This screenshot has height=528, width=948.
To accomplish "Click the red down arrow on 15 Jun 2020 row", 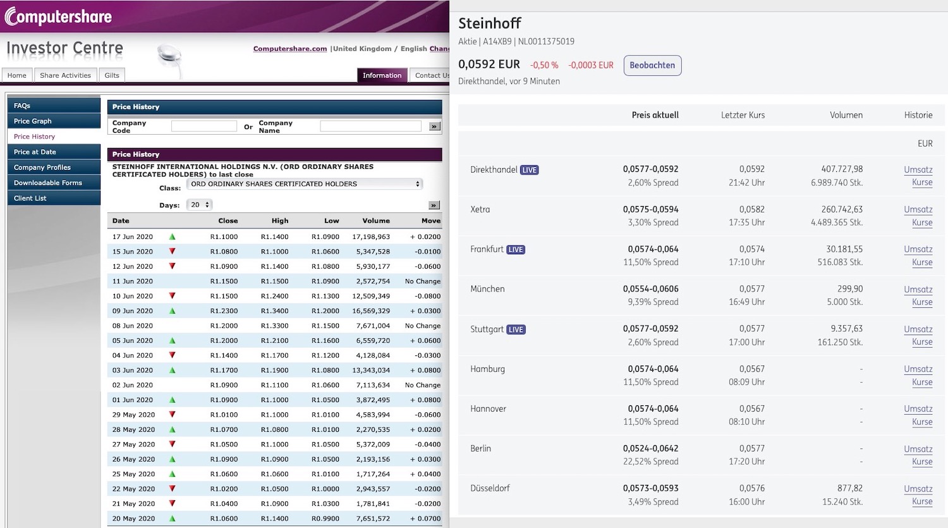I will click(x=172, y=251).
